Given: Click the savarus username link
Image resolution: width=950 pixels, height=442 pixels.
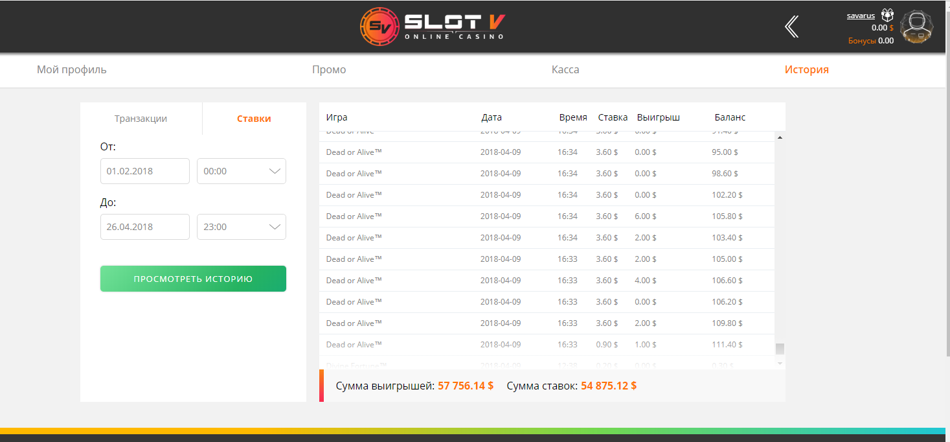Looking at the screenshot, I should click(861, 16).
